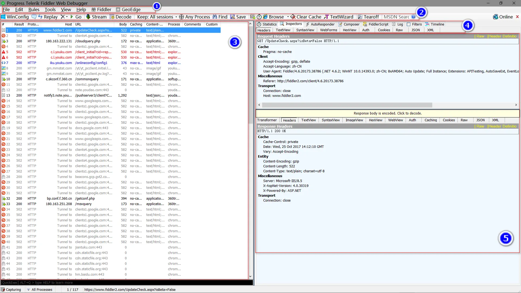Viewport: 521px width, 293px height.
Task: Click the Stream mode icon
Action: [88, 17]
